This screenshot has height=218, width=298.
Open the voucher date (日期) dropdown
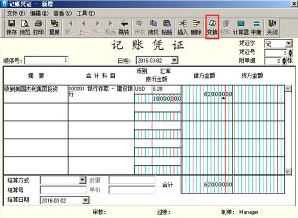pyautogui.click(x=174, y=60)
